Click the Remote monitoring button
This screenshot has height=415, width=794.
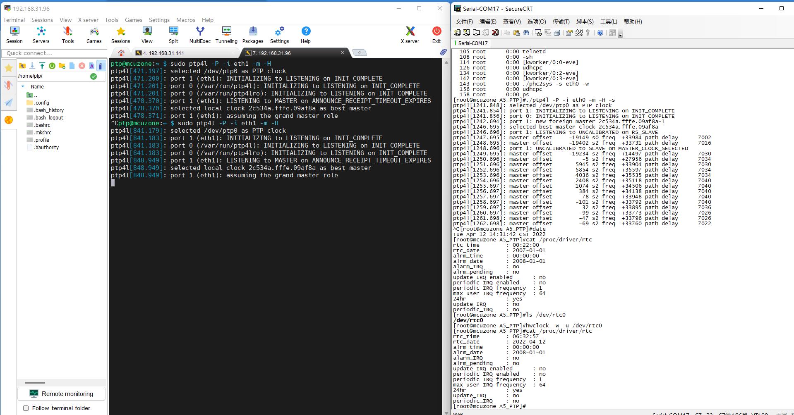pos(61,394)
